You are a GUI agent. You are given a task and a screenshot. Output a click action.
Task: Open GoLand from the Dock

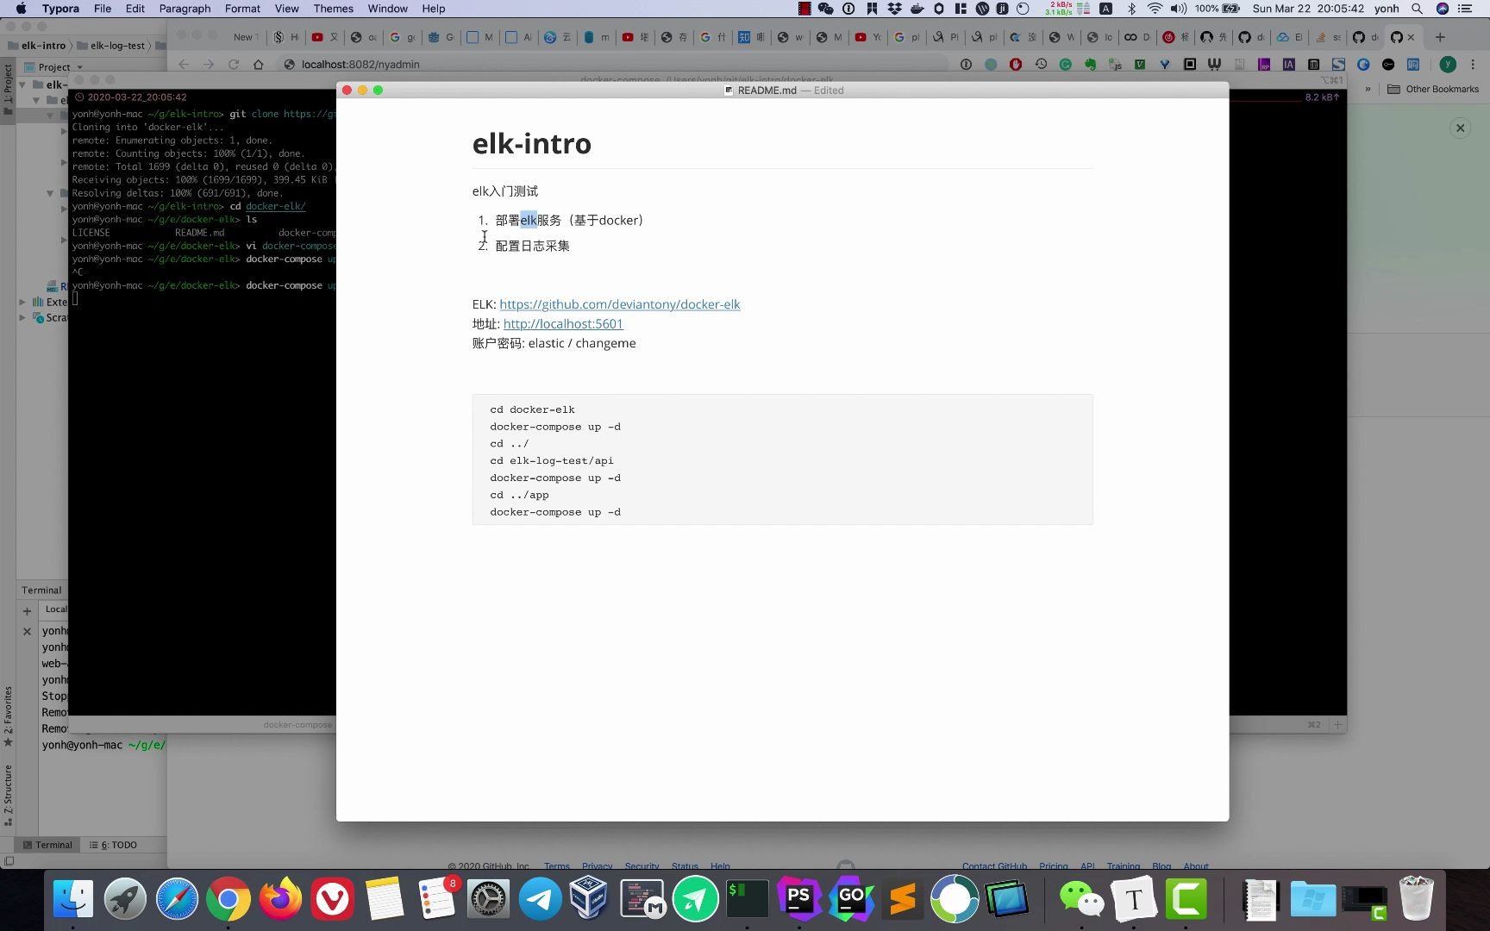(851, 899)
